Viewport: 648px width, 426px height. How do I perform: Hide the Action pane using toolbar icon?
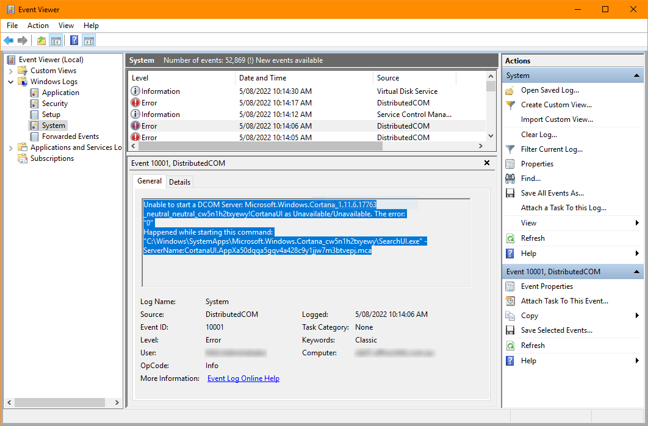click(89, 40)
